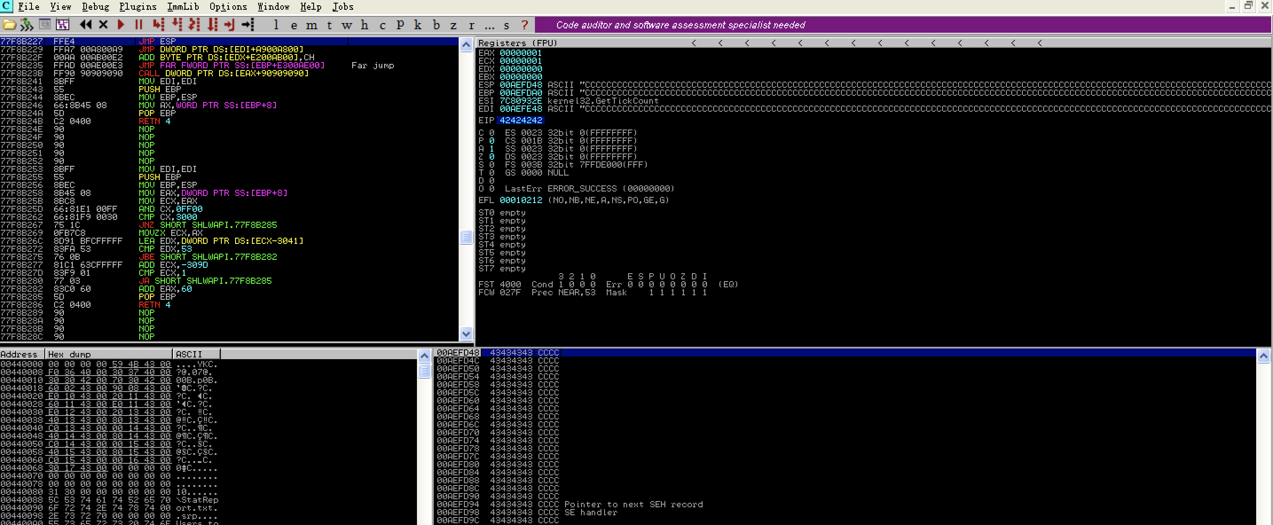Open the File menu
The image size is (1273, 525).
click(29, 6)
